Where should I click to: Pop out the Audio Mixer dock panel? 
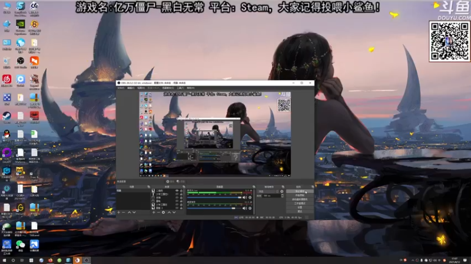coord(254,187)
